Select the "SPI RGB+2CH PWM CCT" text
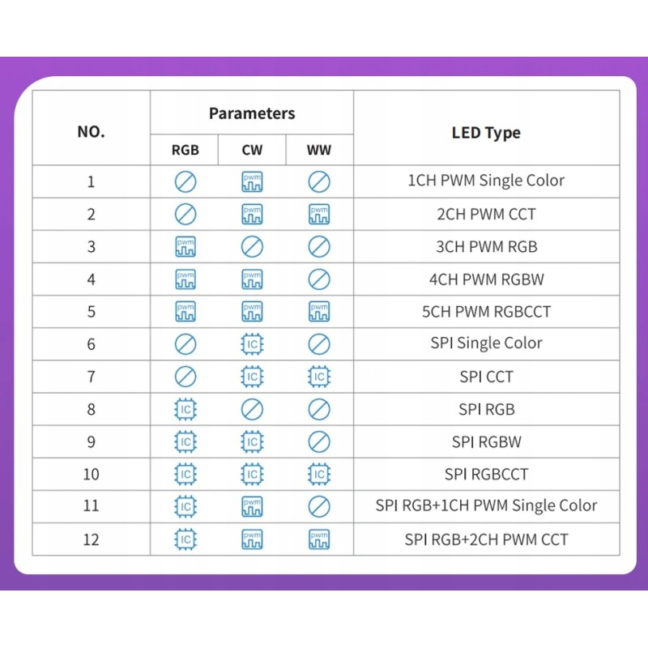Screen dimensions: 648x648 coord(486,539)
